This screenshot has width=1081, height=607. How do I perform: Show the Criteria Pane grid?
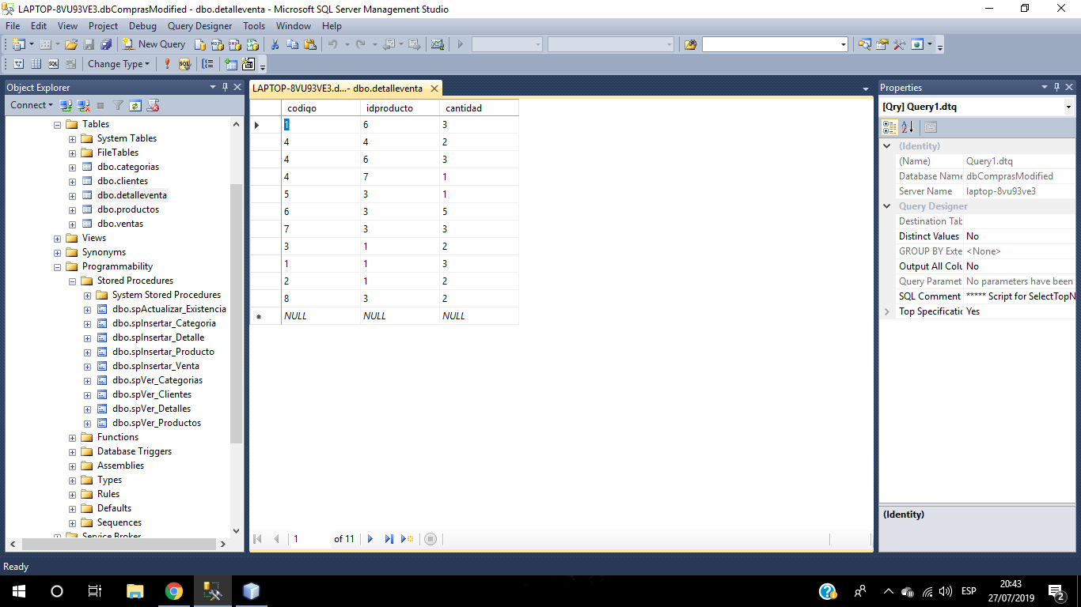point(36,64)
